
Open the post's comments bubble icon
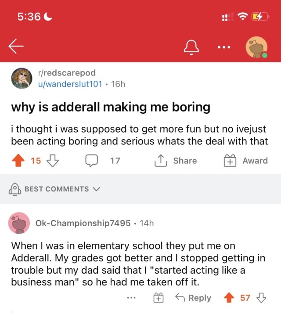pos(91,161)
